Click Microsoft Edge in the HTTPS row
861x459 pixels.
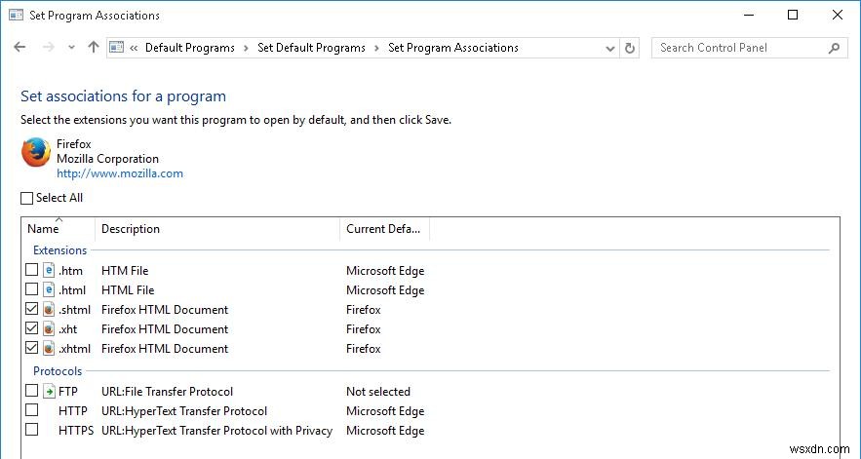pyautogui.click(x=385, y=431)
